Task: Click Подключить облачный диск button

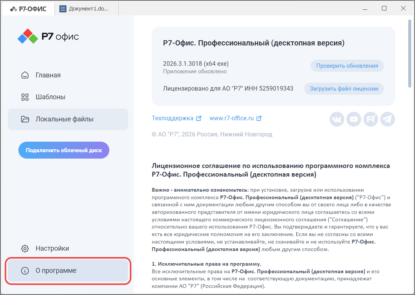Action: click(x=64, y=150)
